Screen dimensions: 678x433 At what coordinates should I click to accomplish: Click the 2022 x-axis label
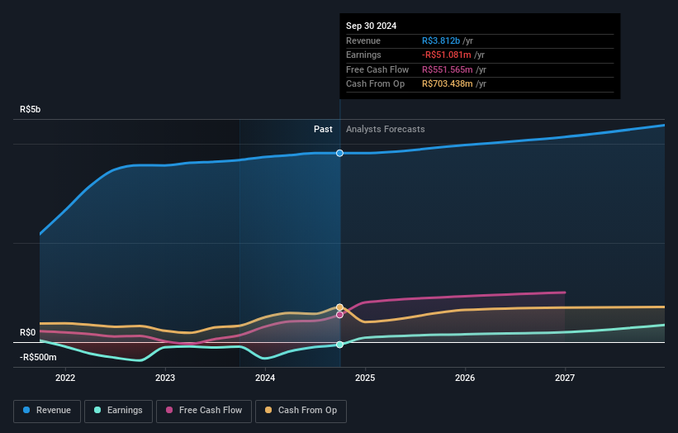(x=65, y=378)
